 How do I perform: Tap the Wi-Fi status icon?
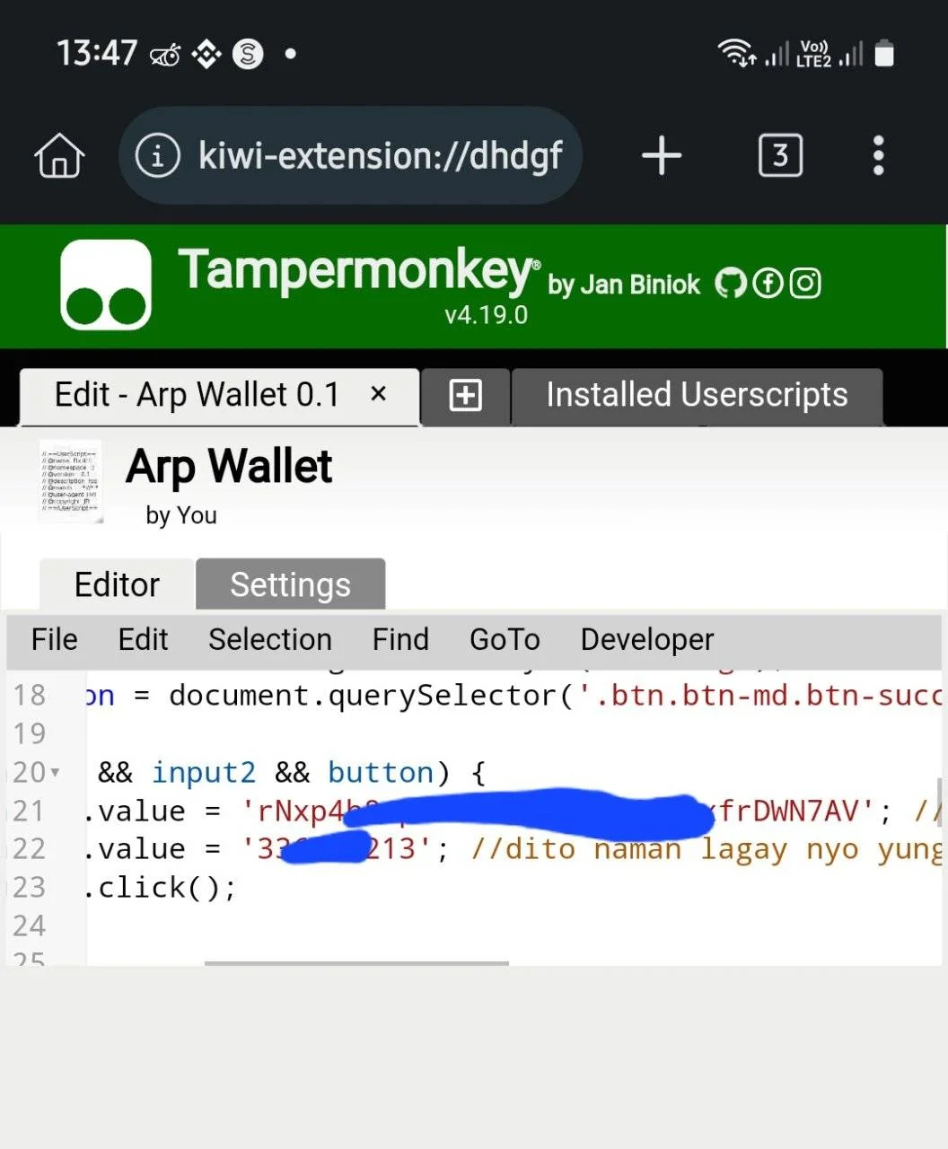pyautogui.click(x=736, y=53)
